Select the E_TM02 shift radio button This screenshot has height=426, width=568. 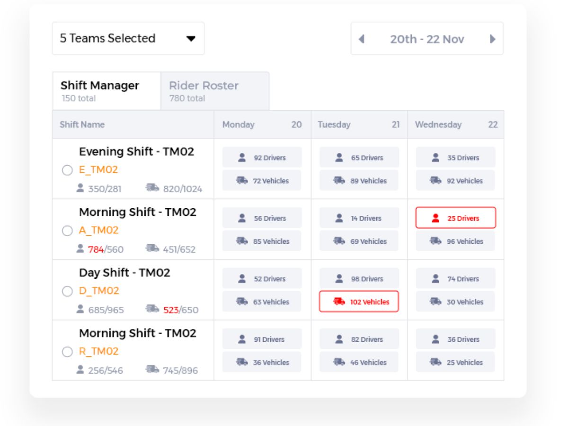point(67,170)
